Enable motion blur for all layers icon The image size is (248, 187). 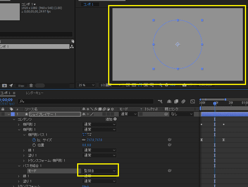click(183, 101)
